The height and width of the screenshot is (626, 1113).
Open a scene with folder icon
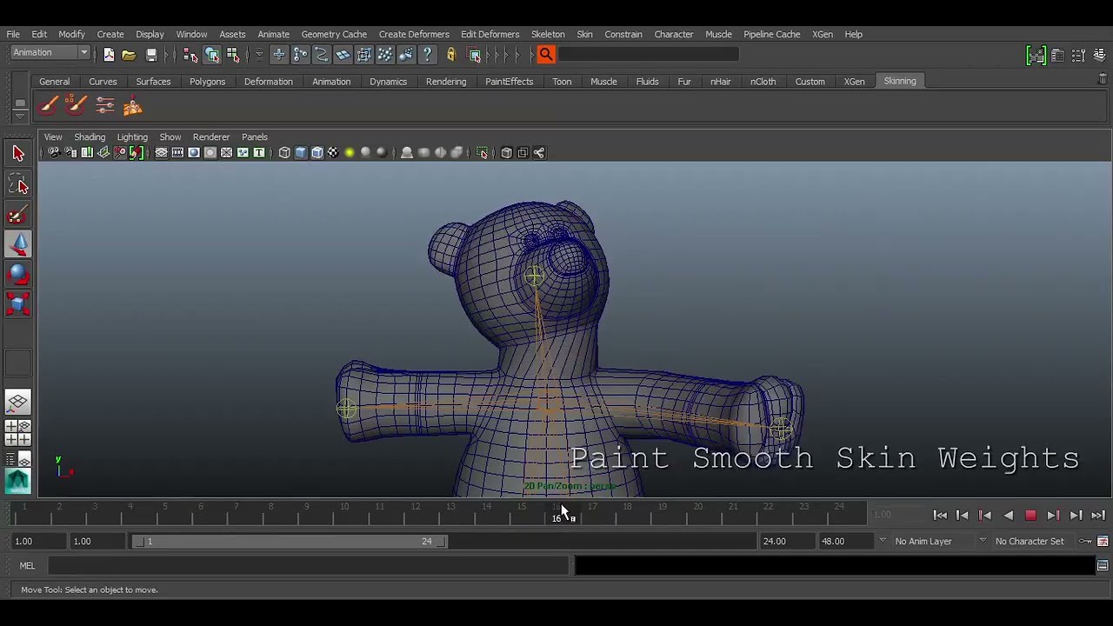pyautogui.click(x=129, y=55)
